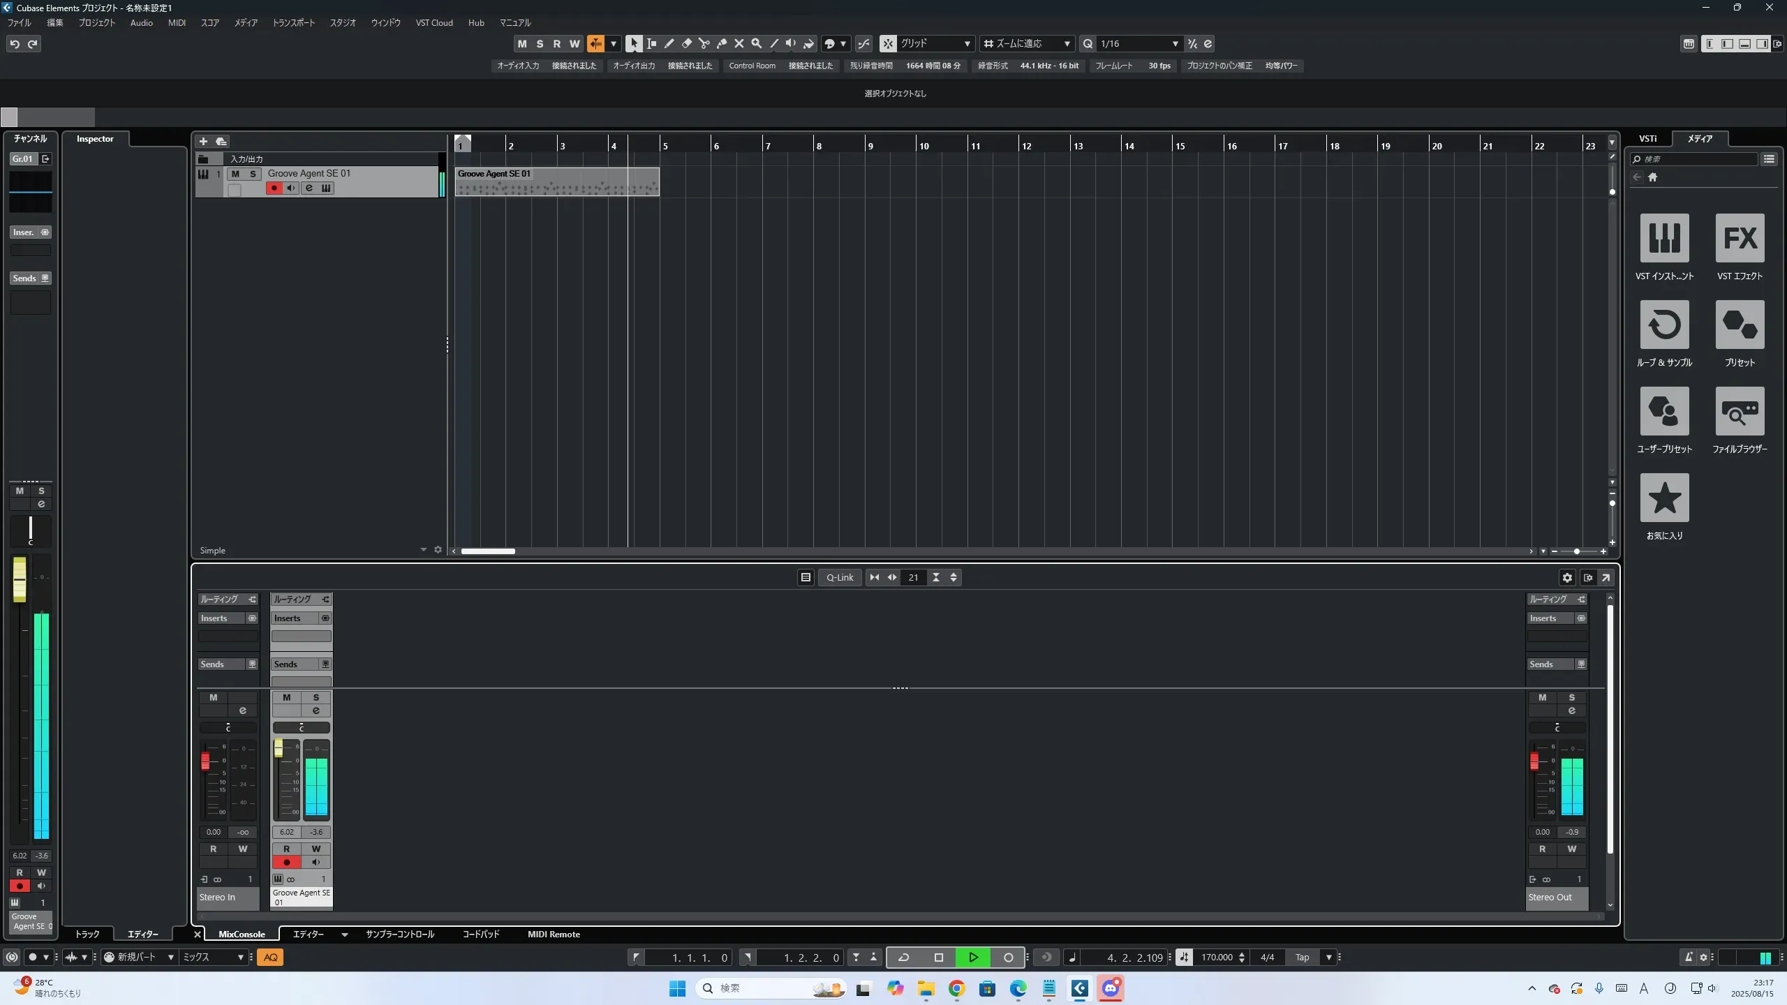Mute the Groove Agent SE 01 track
The height and width of the screenshot is (1005, 1787).
235,174
